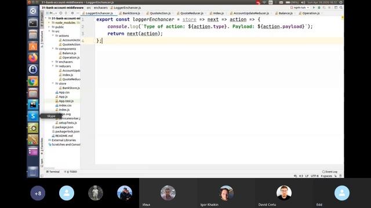Open the Terminal tool window

point(53,172)
